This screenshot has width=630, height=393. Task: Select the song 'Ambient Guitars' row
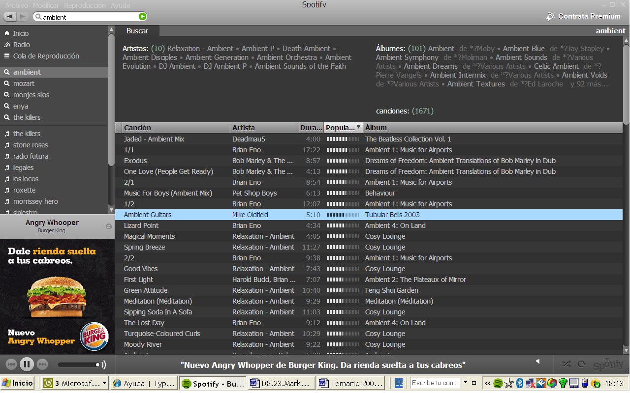pyautogui.click(x=369, y=215)
